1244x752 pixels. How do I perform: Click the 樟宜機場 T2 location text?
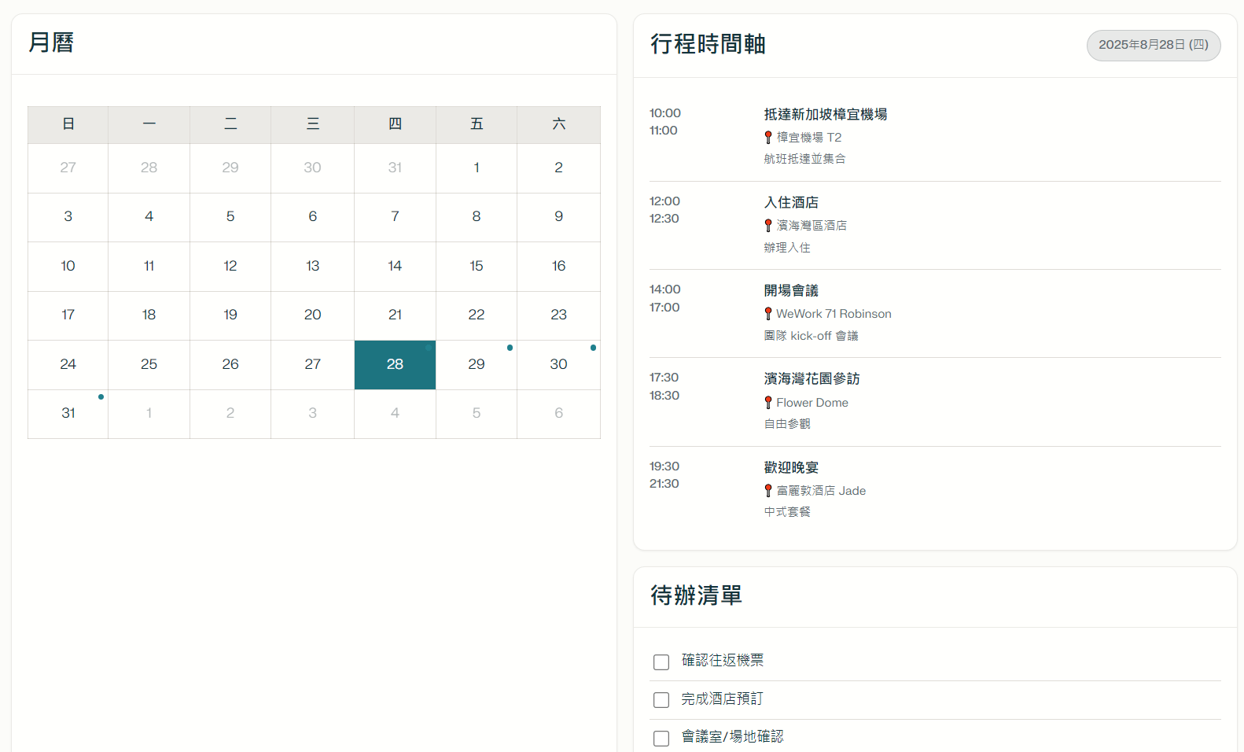(x=809, y=138)
